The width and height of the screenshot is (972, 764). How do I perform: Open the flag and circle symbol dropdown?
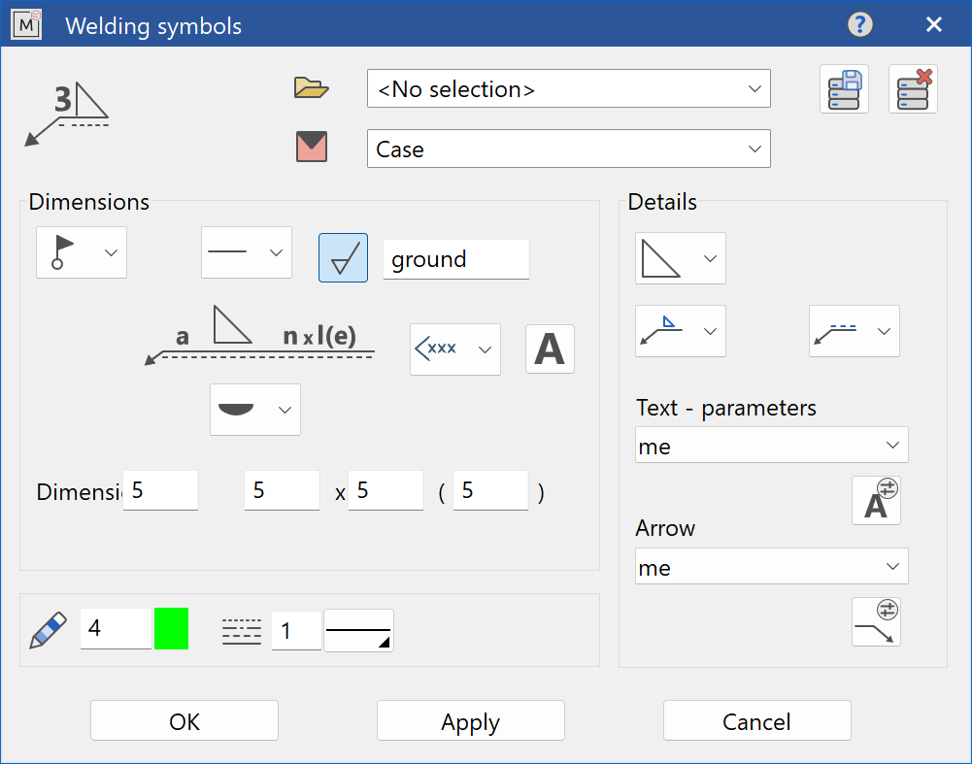(x=82, y=252)
